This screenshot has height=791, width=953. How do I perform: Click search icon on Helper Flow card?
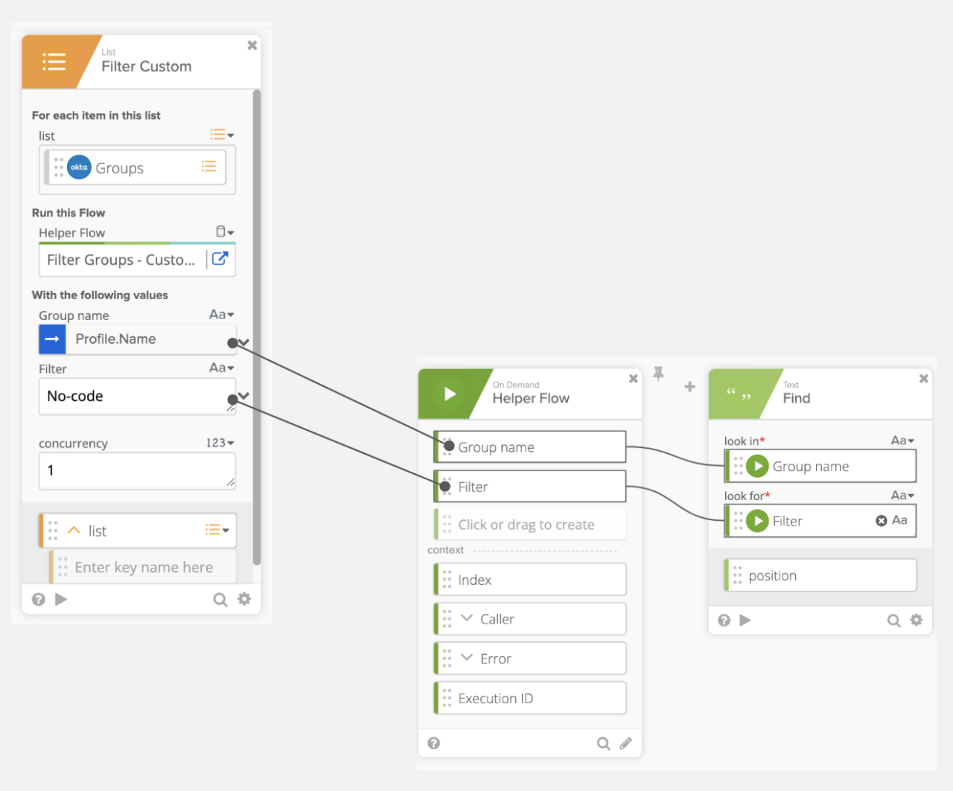[x=604, y=743]
